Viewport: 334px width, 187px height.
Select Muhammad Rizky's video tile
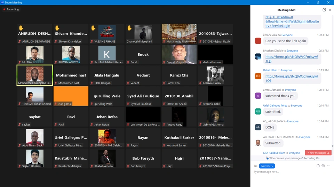pyautogui.click(x=179, y=34)
